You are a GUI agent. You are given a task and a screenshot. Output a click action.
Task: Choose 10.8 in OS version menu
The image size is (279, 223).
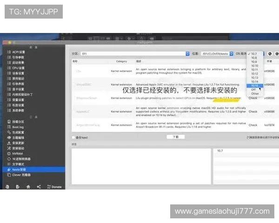tap(255, 58)
